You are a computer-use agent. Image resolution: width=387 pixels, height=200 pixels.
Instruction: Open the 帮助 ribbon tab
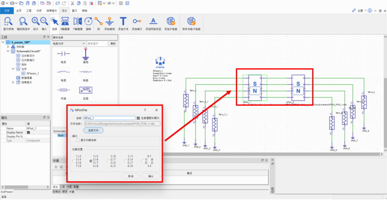coord(85,11)
